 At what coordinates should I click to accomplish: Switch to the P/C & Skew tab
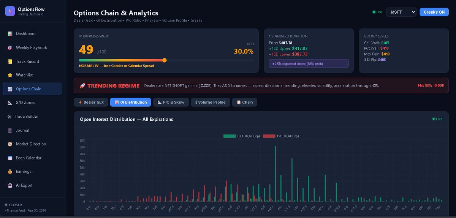tap(171, 102)
